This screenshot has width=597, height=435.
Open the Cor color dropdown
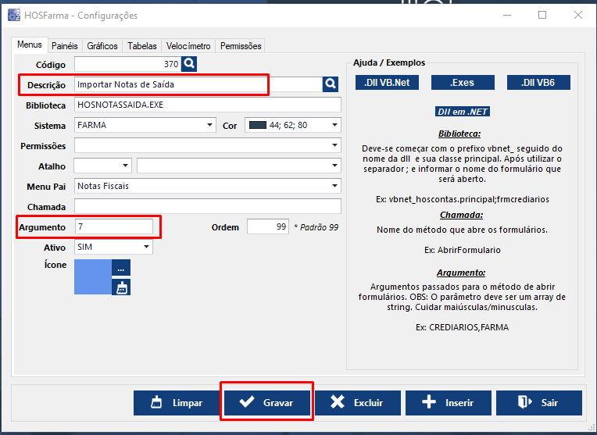(334, 125)
